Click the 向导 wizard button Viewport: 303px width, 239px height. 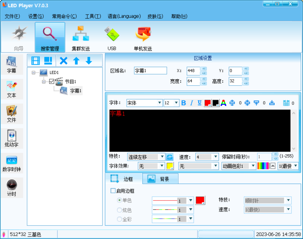coord(19,37)
